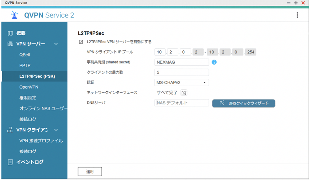The image size is (309, 180).
Task: Click the 適用 apply button
Action: [x=90, y=171]
